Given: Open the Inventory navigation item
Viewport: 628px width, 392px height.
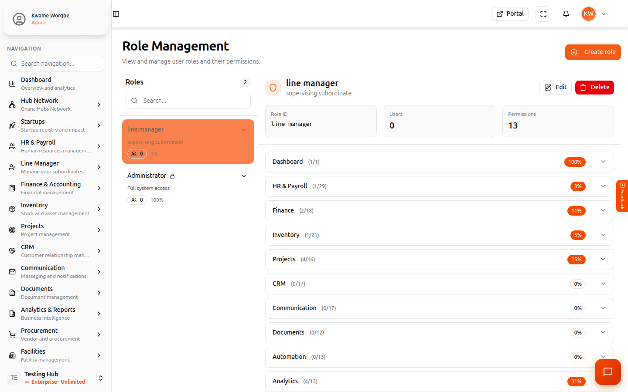Looking at the screenshot, I should tap(55, 209).
